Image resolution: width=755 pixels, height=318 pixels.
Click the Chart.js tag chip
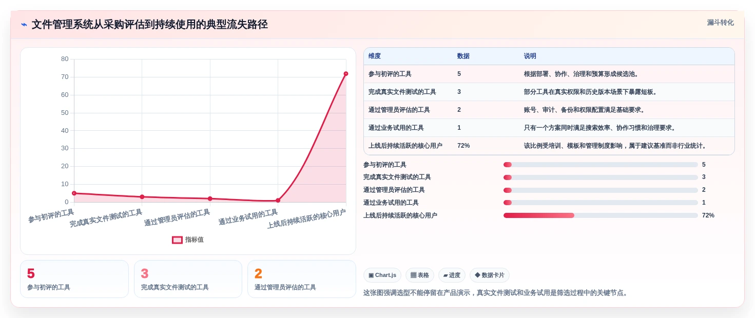point(382,275)
